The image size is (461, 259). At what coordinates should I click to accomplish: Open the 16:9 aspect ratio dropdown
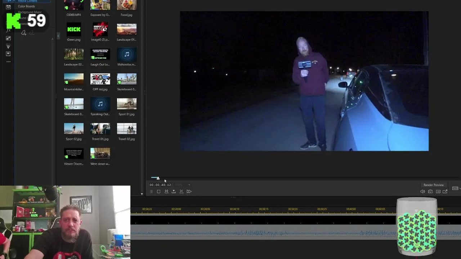point(456,188)
